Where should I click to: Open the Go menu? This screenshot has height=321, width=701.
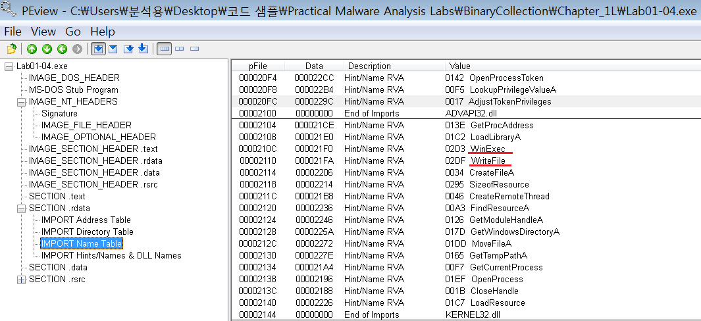tap(73, 32)
